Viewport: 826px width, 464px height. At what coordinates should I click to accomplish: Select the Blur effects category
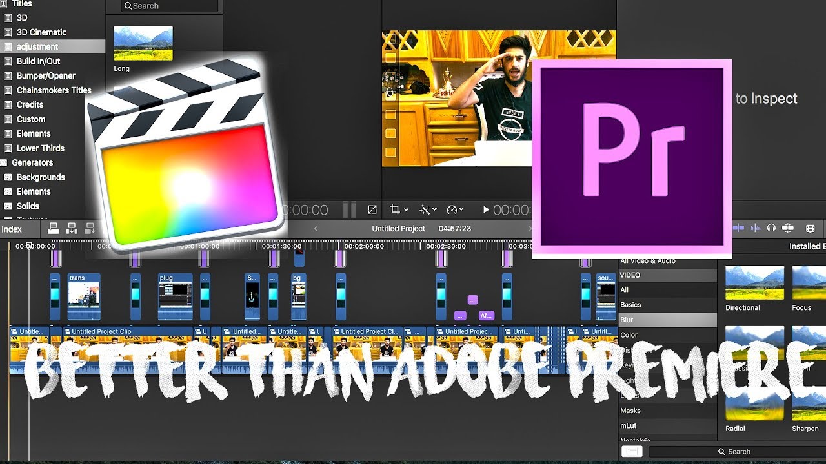point(668,320)
